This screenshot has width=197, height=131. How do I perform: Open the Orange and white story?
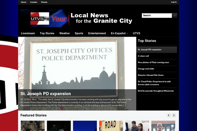point(146,69)
